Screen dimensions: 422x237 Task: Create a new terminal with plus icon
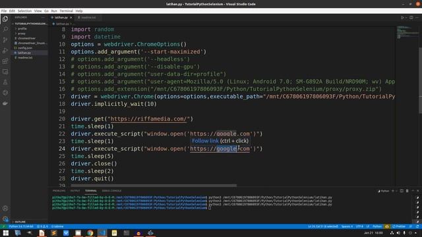(393, 191)
